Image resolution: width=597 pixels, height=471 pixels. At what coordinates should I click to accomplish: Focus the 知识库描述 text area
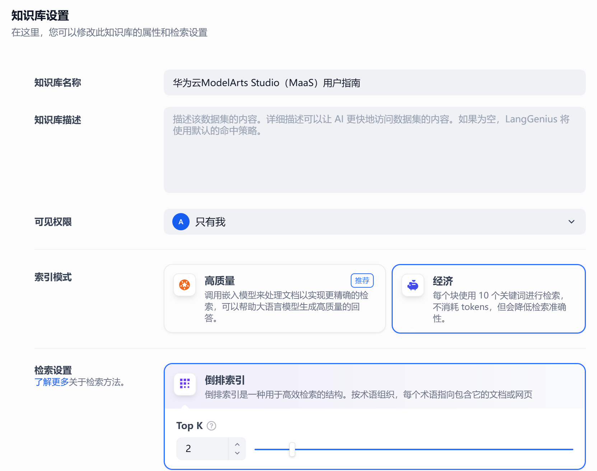click(374, 150)
